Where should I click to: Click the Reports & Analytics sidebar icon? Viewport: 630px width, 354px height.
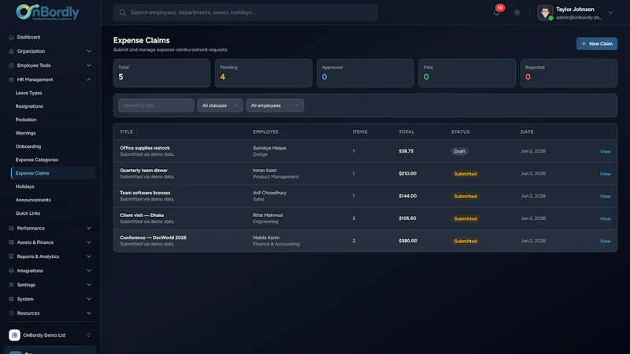click(x=11, y=256)
